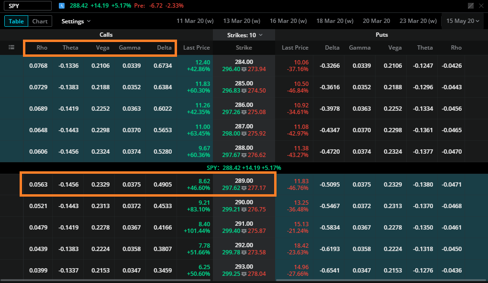Click the puts Rho column header
Viewport: 488px width, 283px height.
tap(456, 47)
